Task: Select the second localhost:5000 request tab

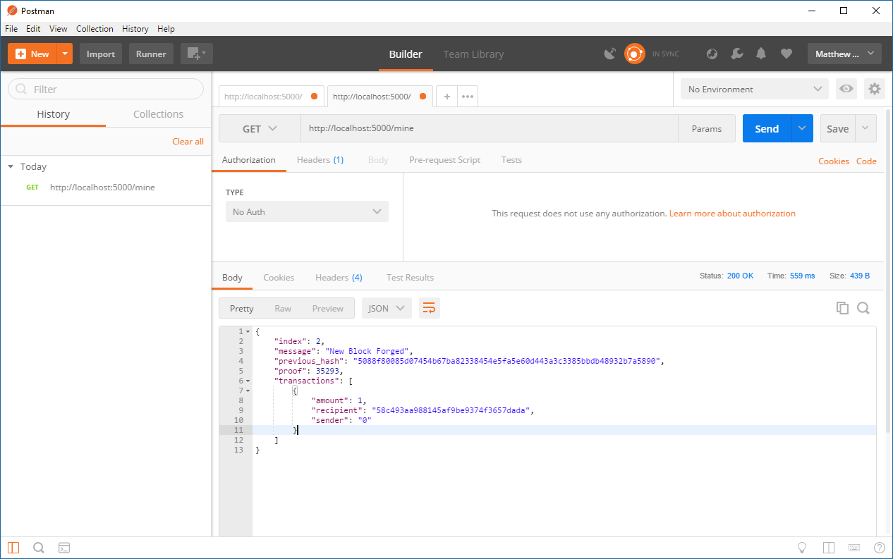Action: tap(379, 97)
